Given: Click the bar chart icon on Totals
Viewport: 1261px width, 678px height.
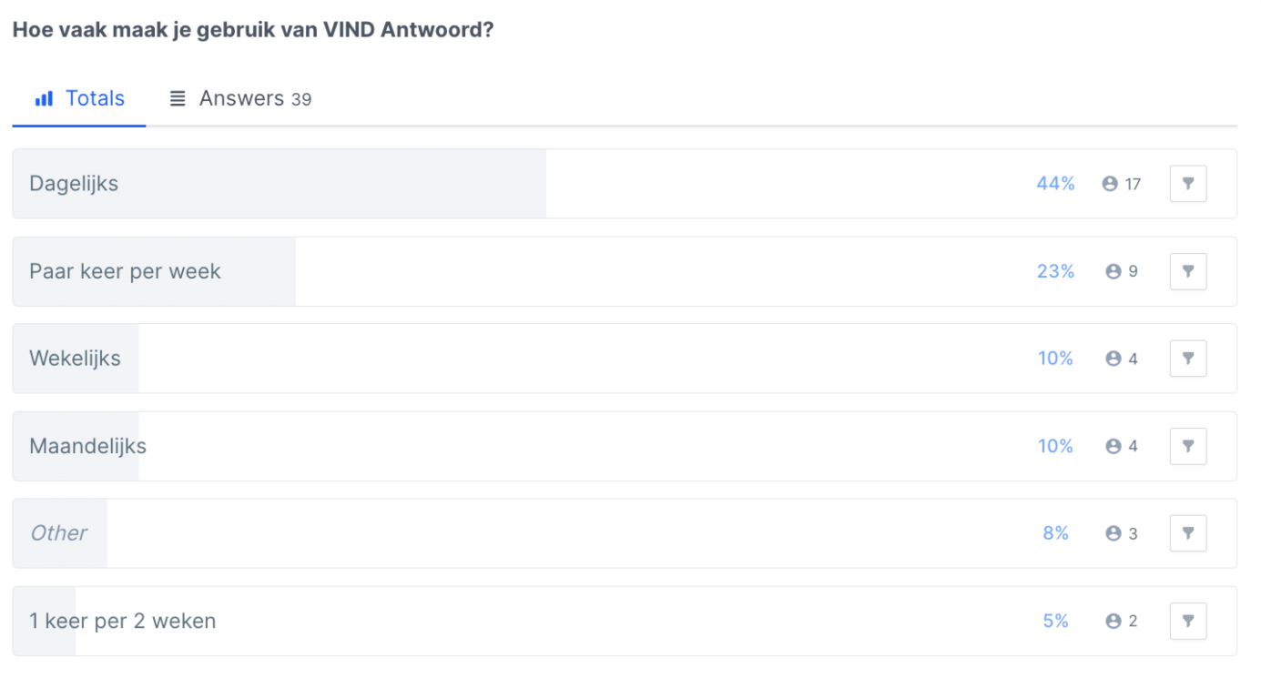Looking at the screenshot, I should [x=44, y=98].
